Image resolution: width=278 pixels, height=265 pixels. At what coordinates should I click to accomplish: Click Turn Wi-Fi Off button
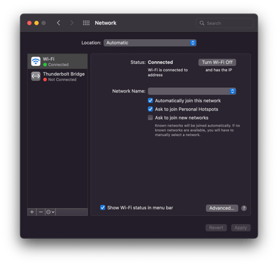point(217,62)
